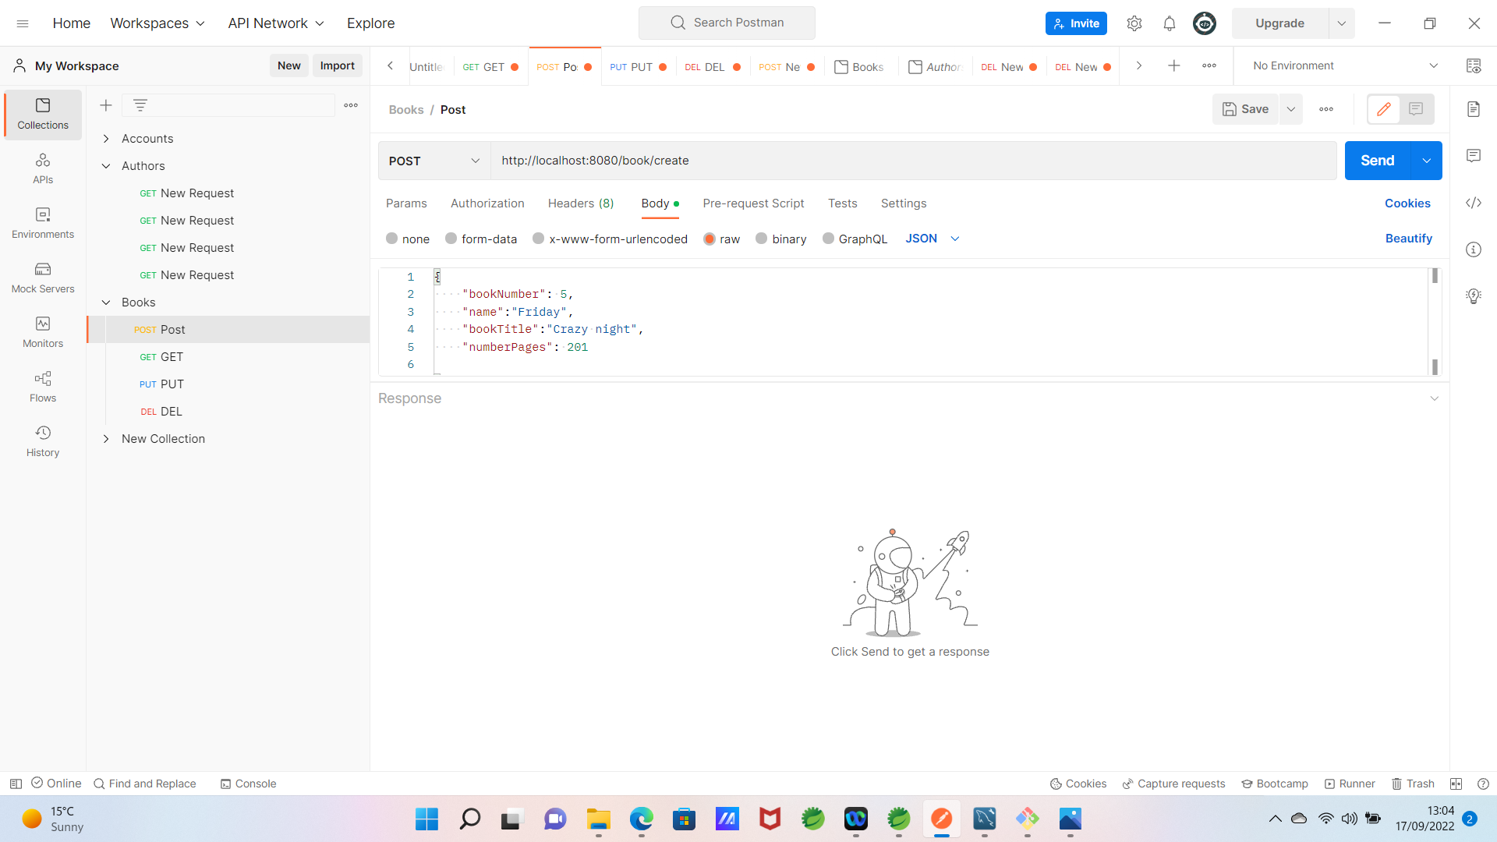Expand the Accounts collection
This screenshot has width=1497, height=842.
pos(106,139)
